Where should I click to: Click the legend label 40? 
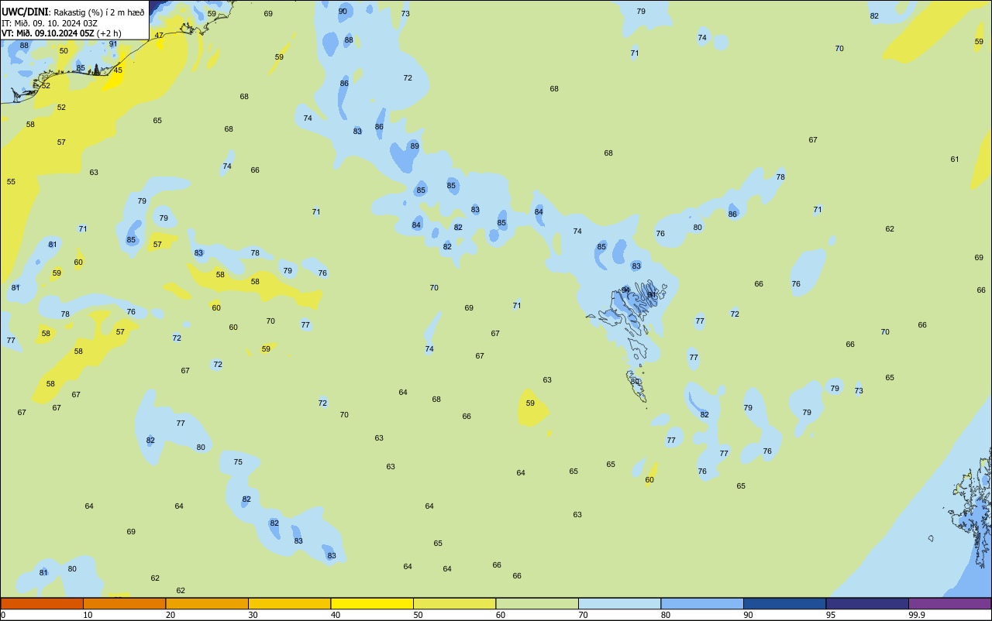pyautogui.click(x=335, y=615)
